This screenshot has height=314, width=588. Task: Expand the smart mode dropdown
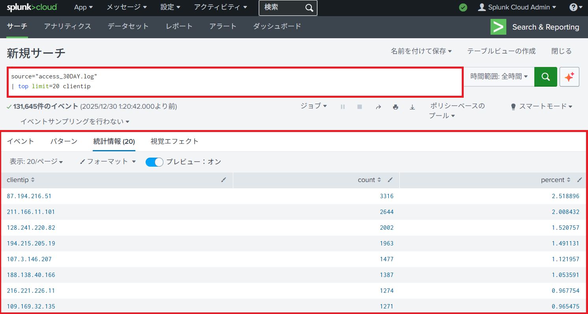pos(541,106)
